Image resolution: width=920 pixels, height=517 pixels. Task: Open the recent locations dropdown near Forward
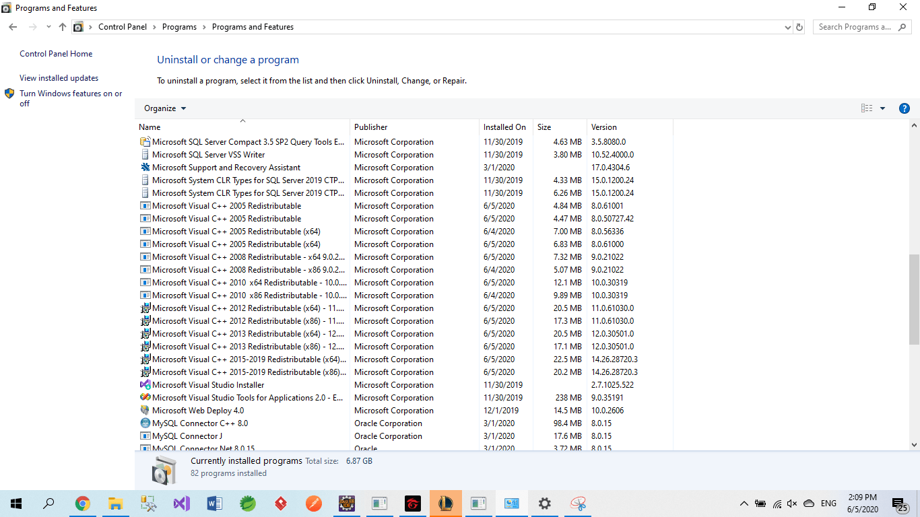pos(48,27)
